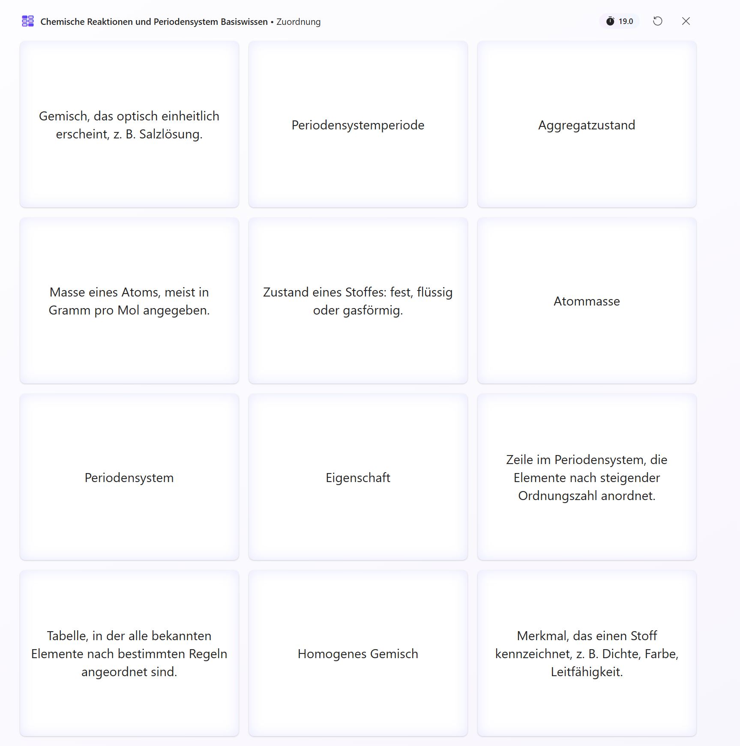Close the matching activity with X
The width and height of the screenshot is (740, 746).
pyautogui.click(x=686, y=21)
